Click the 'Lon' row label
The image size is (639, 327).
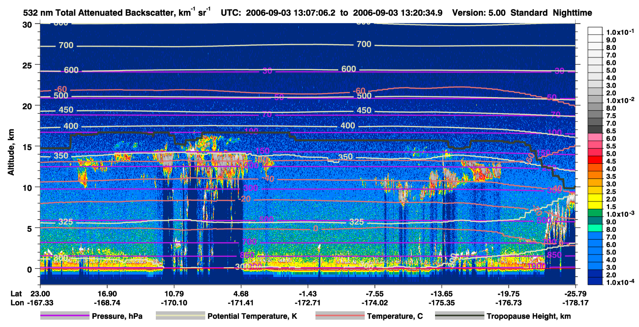pos(16,303)
